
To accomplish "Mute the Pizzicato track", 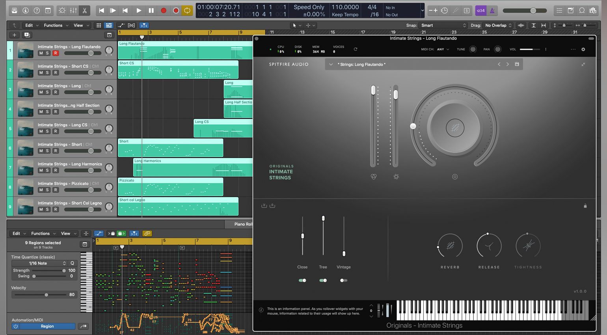I will (x=41, y=190).
